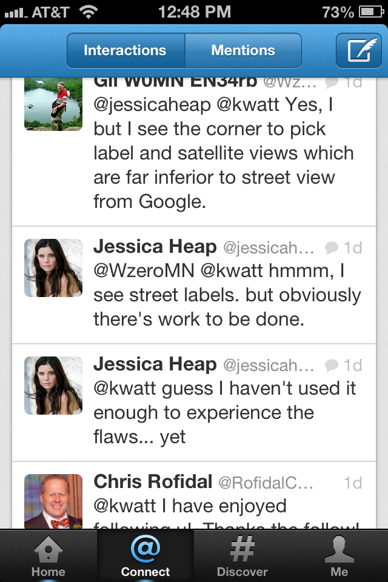
Task: Switch to the Mentions tab
Action: click(x=243, y=50)
